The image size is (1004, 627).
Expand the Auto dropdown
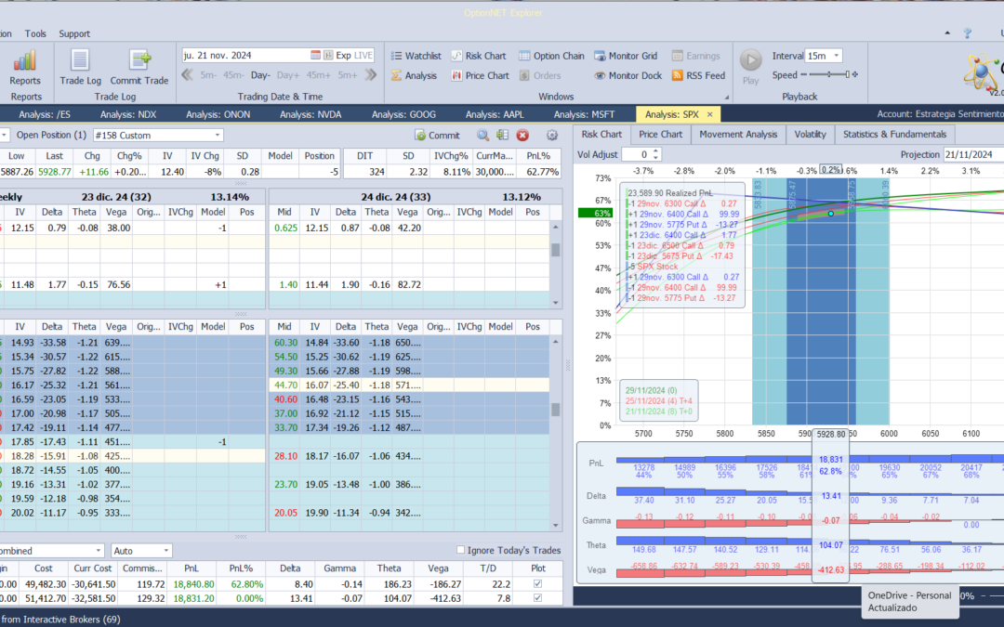coord(165,551)
